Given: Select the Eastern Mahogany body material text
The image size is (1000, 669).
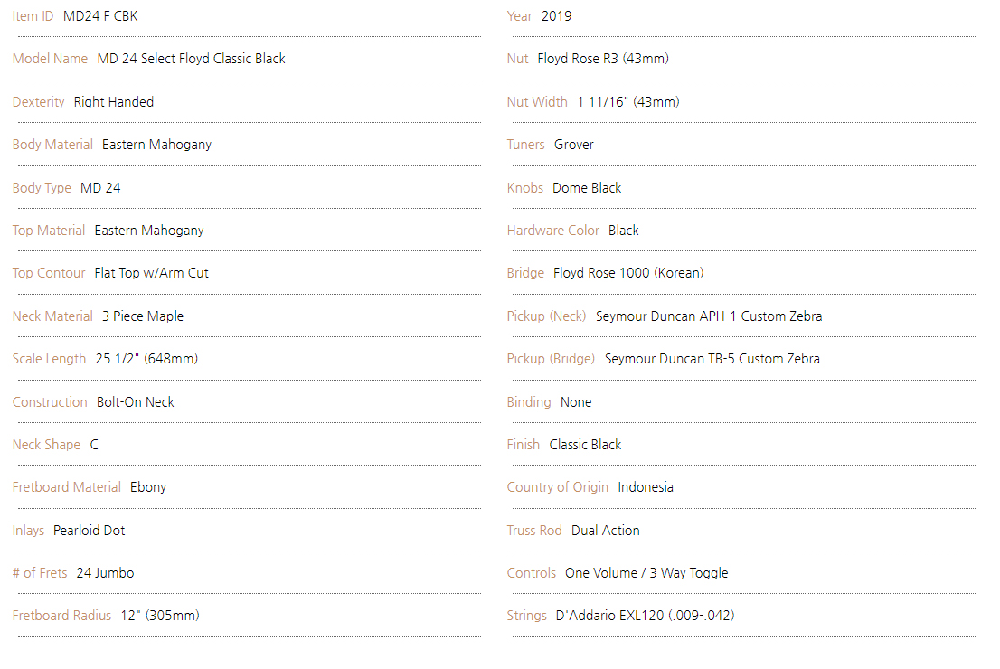Looking at the screenshot, I should click(156, 145).
